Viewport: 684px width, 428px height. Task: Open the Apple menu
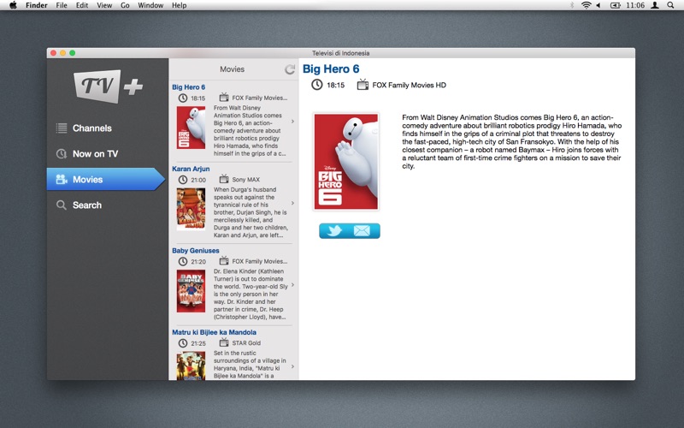[x=13, y=5]
